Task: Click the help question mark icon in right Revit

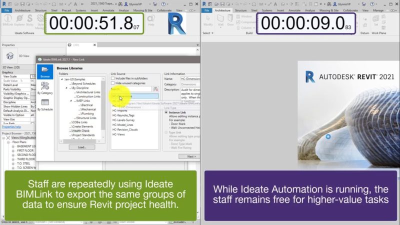Action: pyautogui.click(x=372, y=4)
